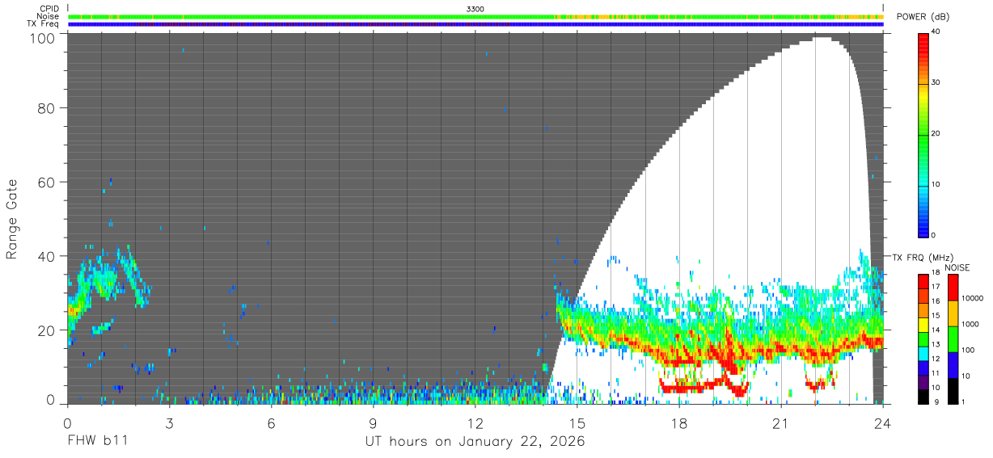Image resolution: width=993 pixels, height=458 pixels.
Task: Click the hour 9 tick label
Action: tap(374, 422)
